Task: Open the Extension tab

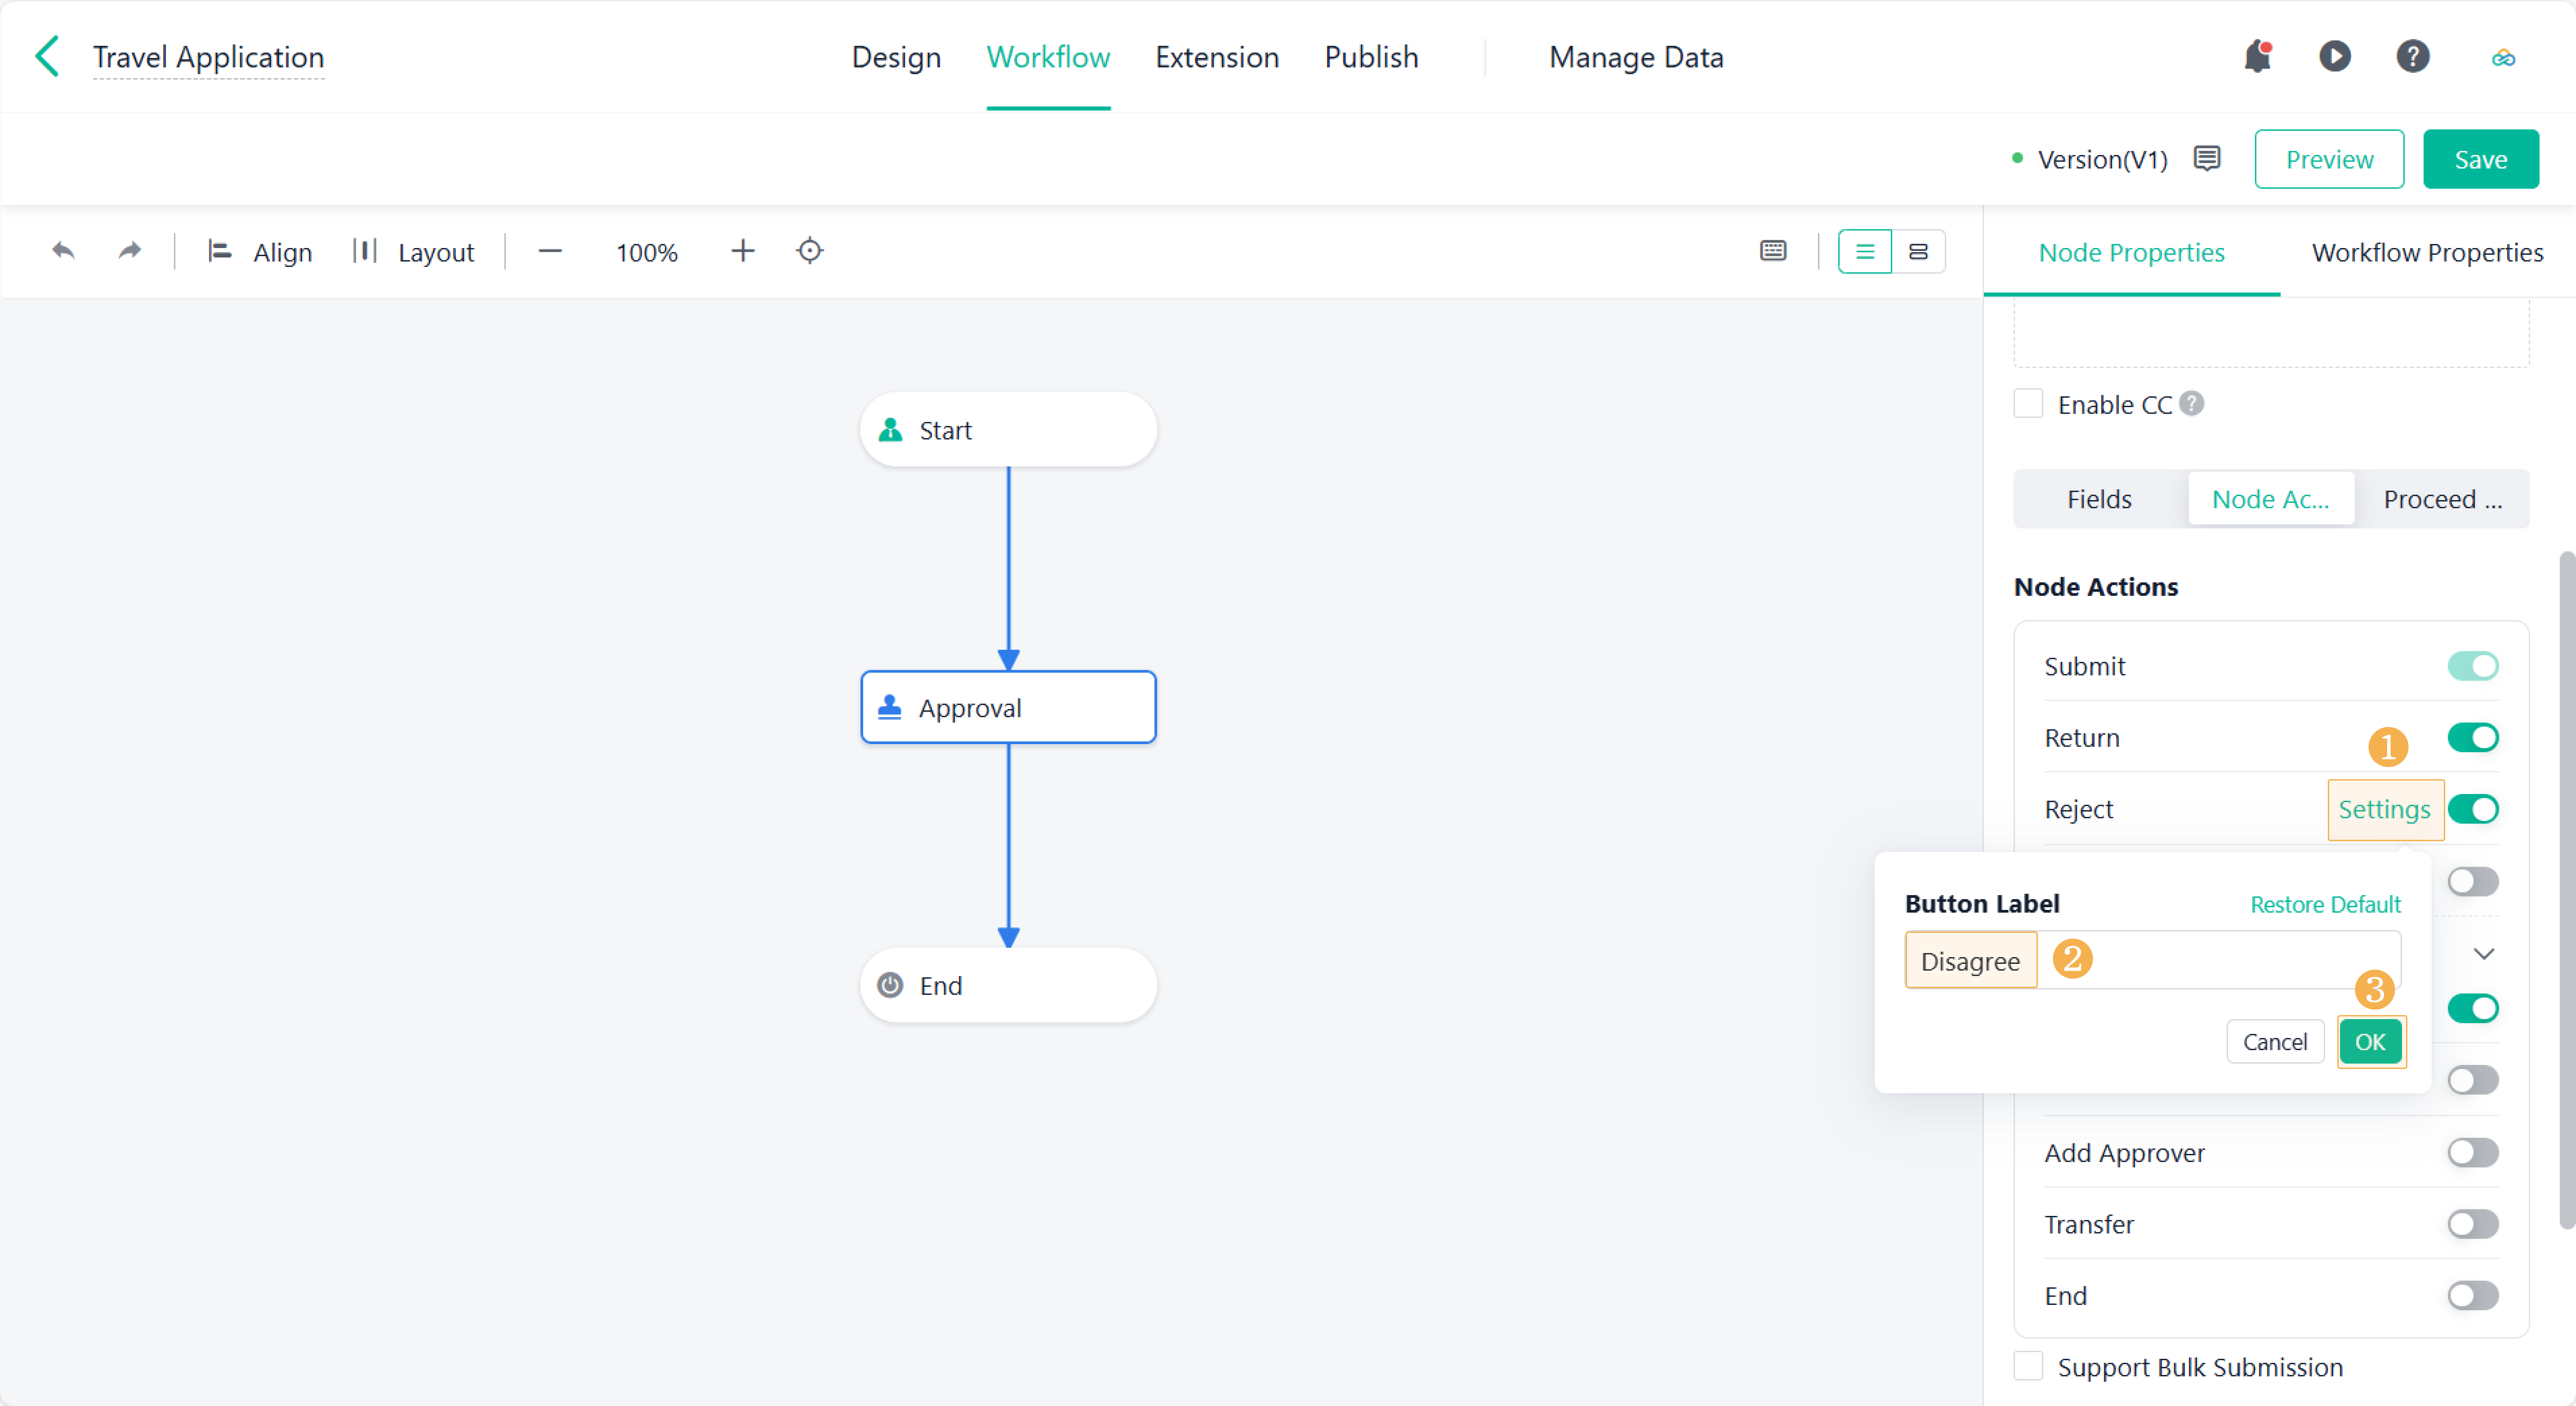Action: click(1217, 57)
